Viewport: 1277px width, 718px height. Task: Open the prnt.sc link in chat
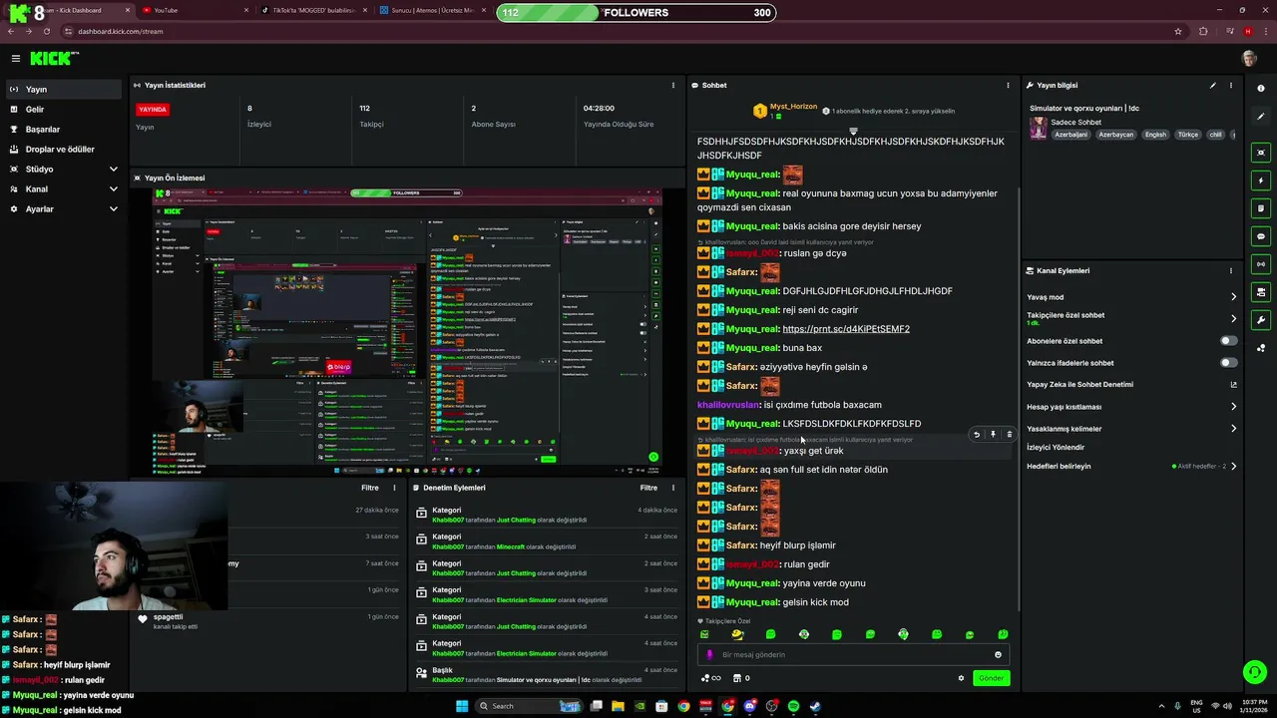(846, 329)
